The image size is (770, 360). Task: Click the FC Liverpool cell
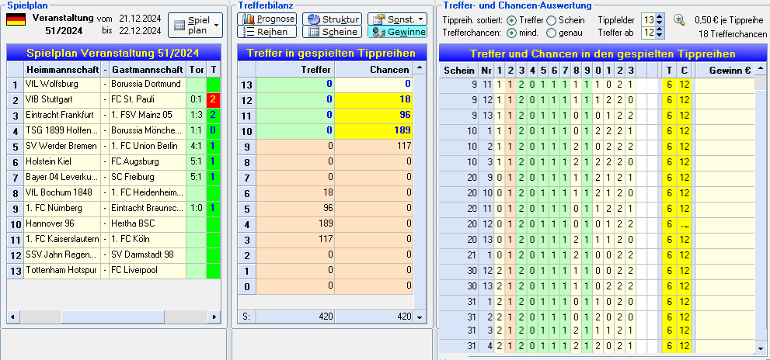pyautogui.click(x=148, y=270)
